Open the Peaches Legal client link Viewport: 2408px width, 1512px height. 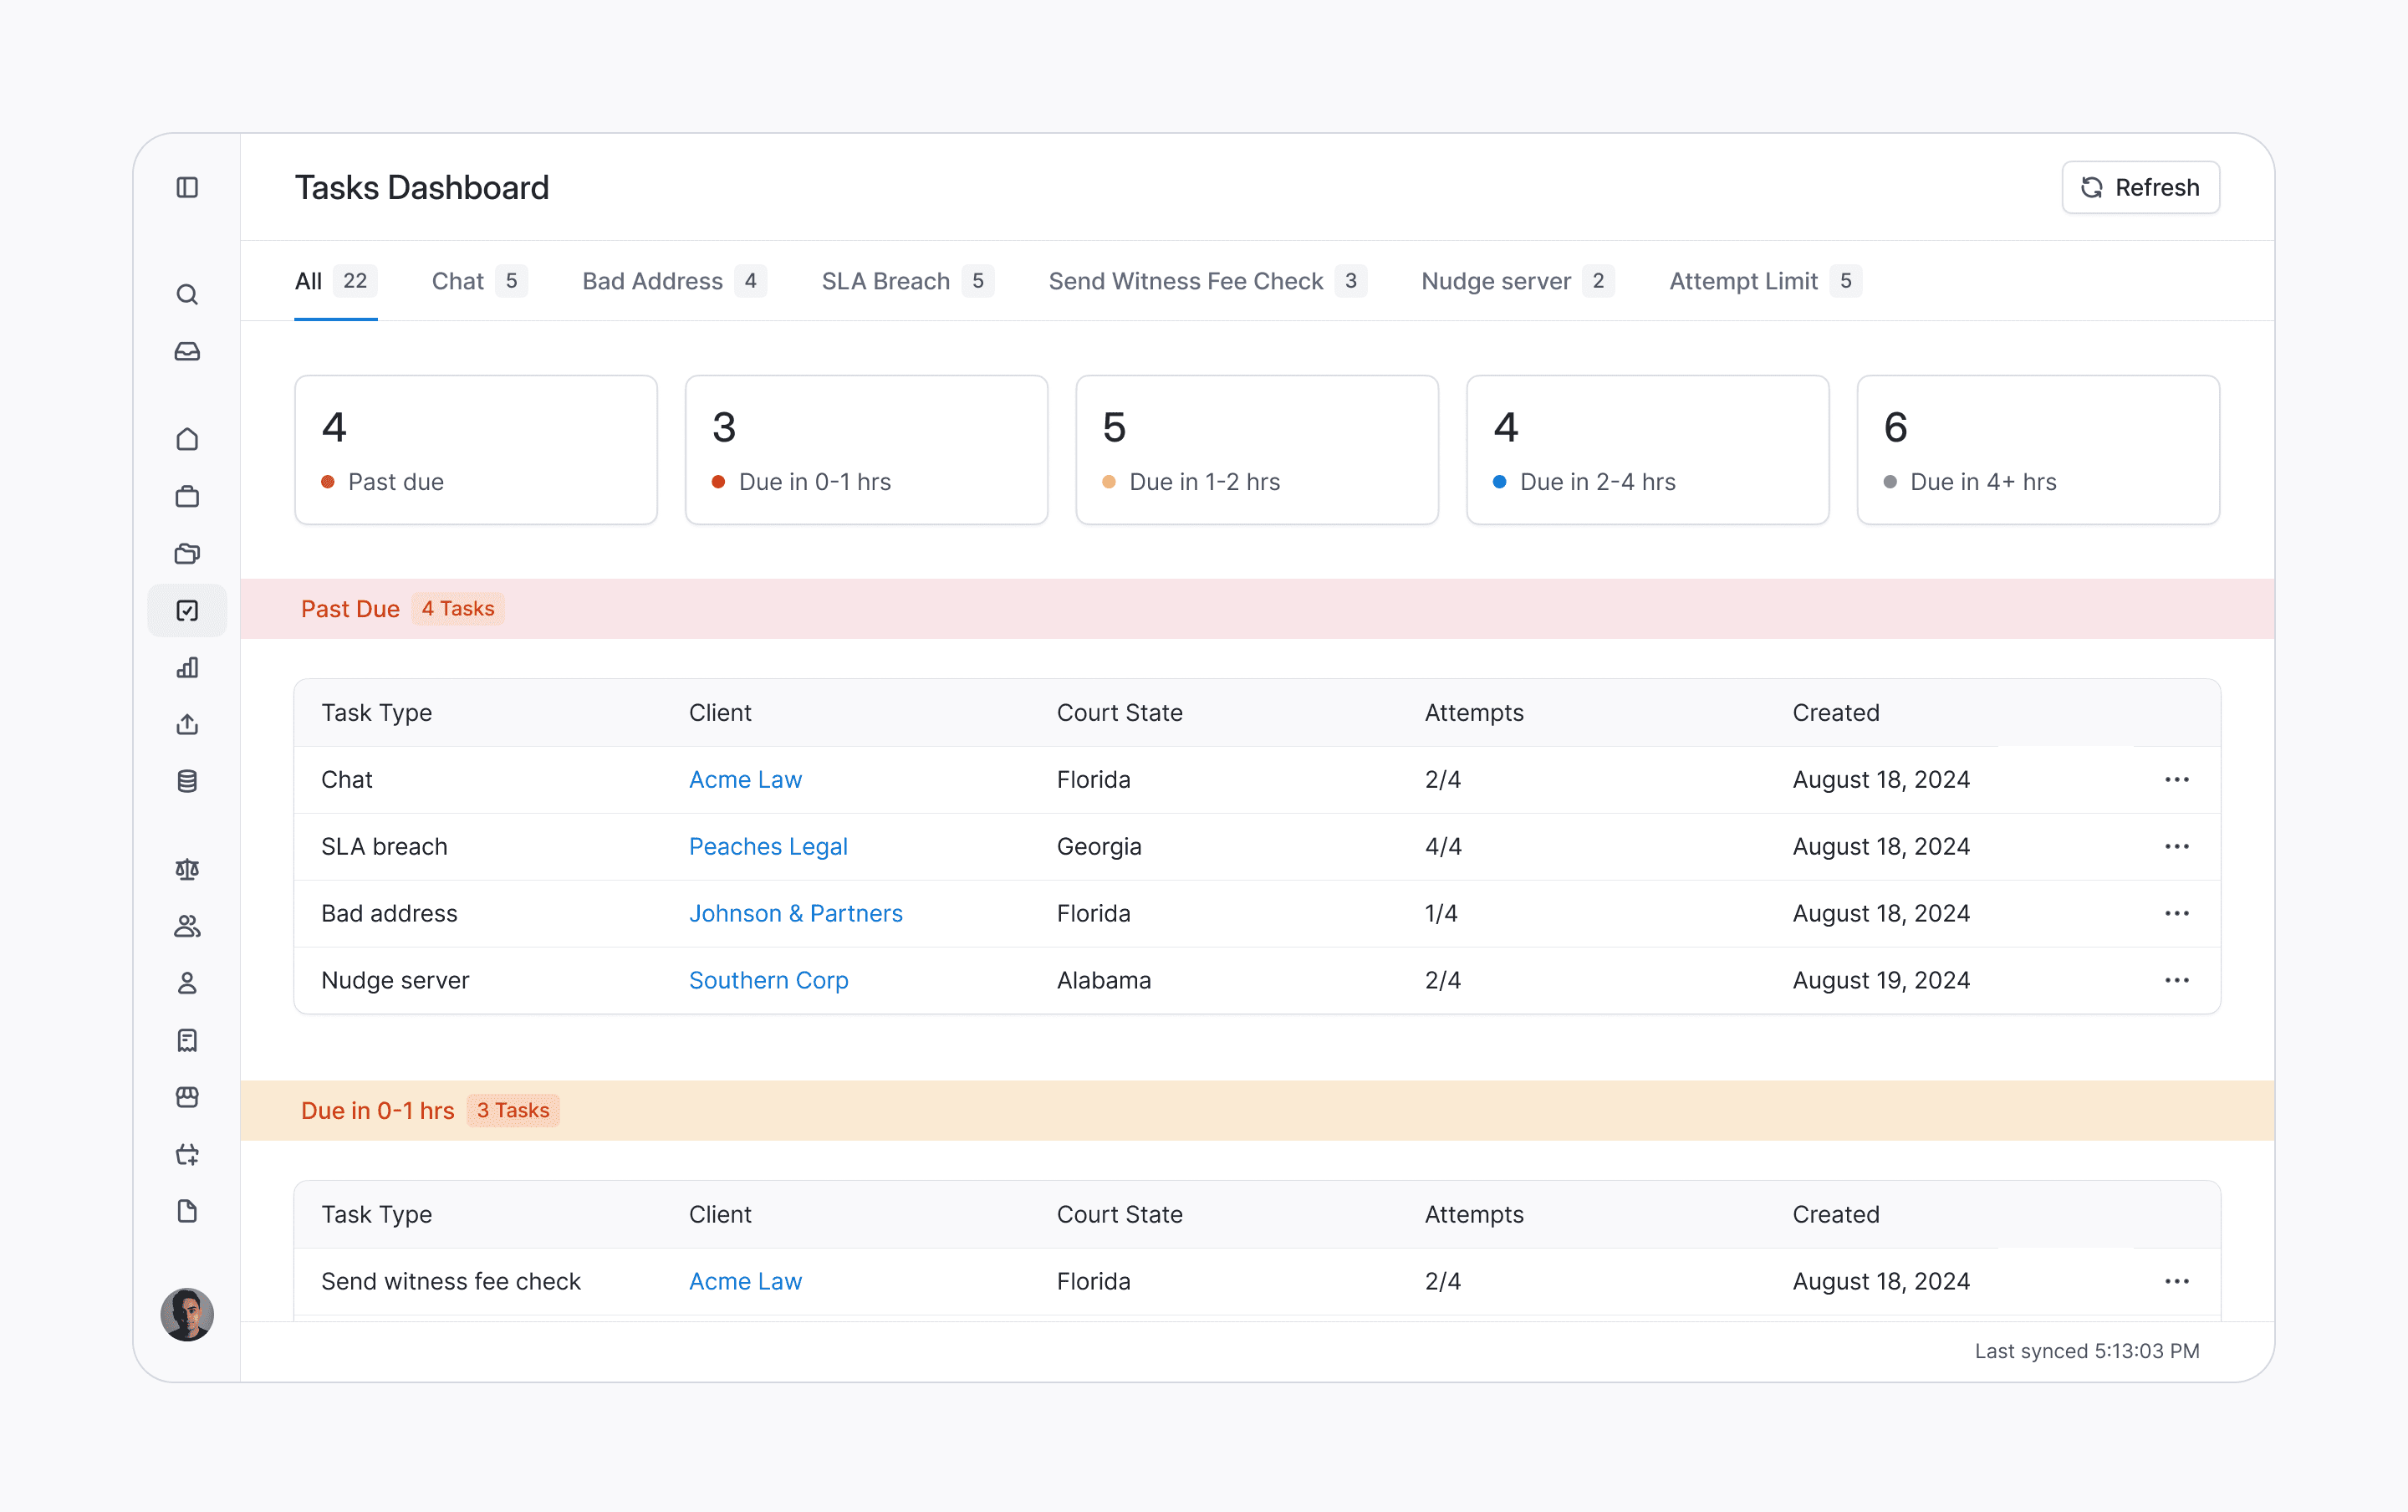coord(768,846)
